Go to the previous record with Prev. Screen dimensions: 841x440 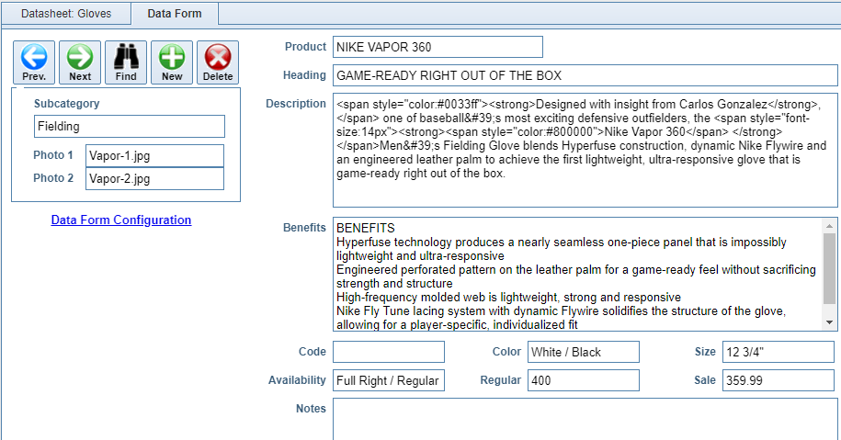coord(34,62)
